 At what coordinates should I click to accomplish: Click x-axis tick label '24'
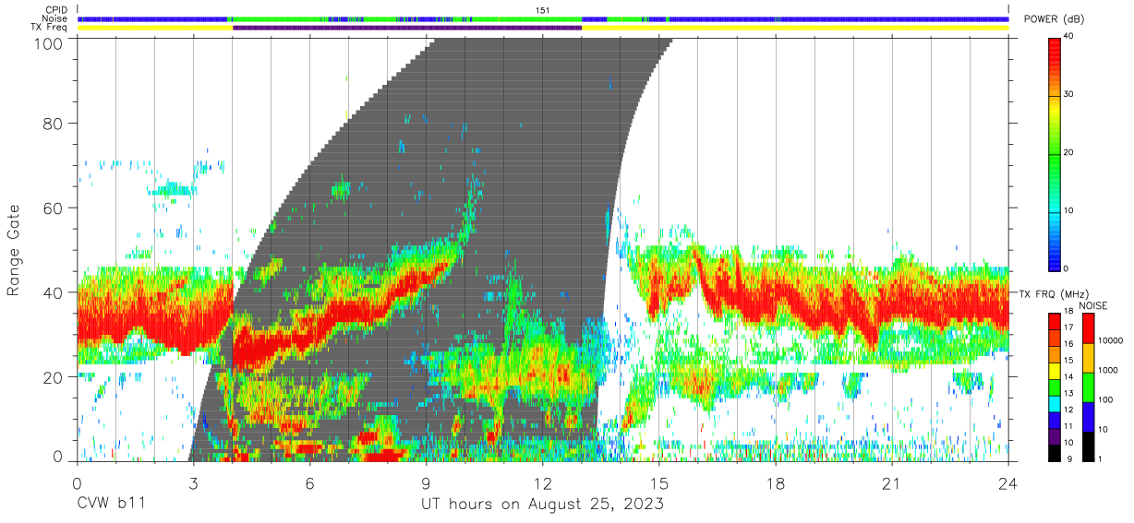(x=1007, y=483)
